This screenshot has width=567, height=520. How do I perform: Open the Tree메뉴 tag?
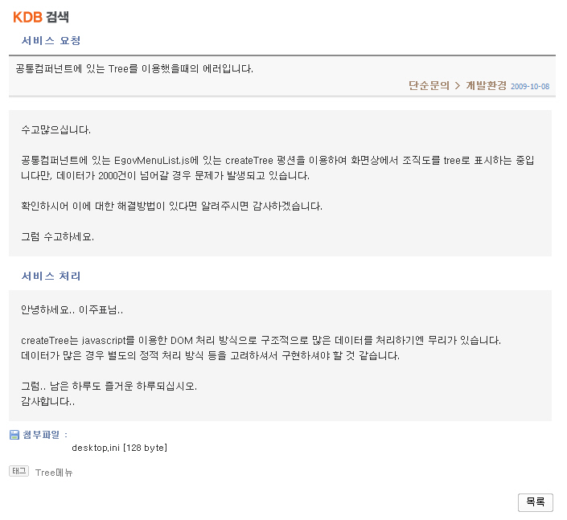54,472
